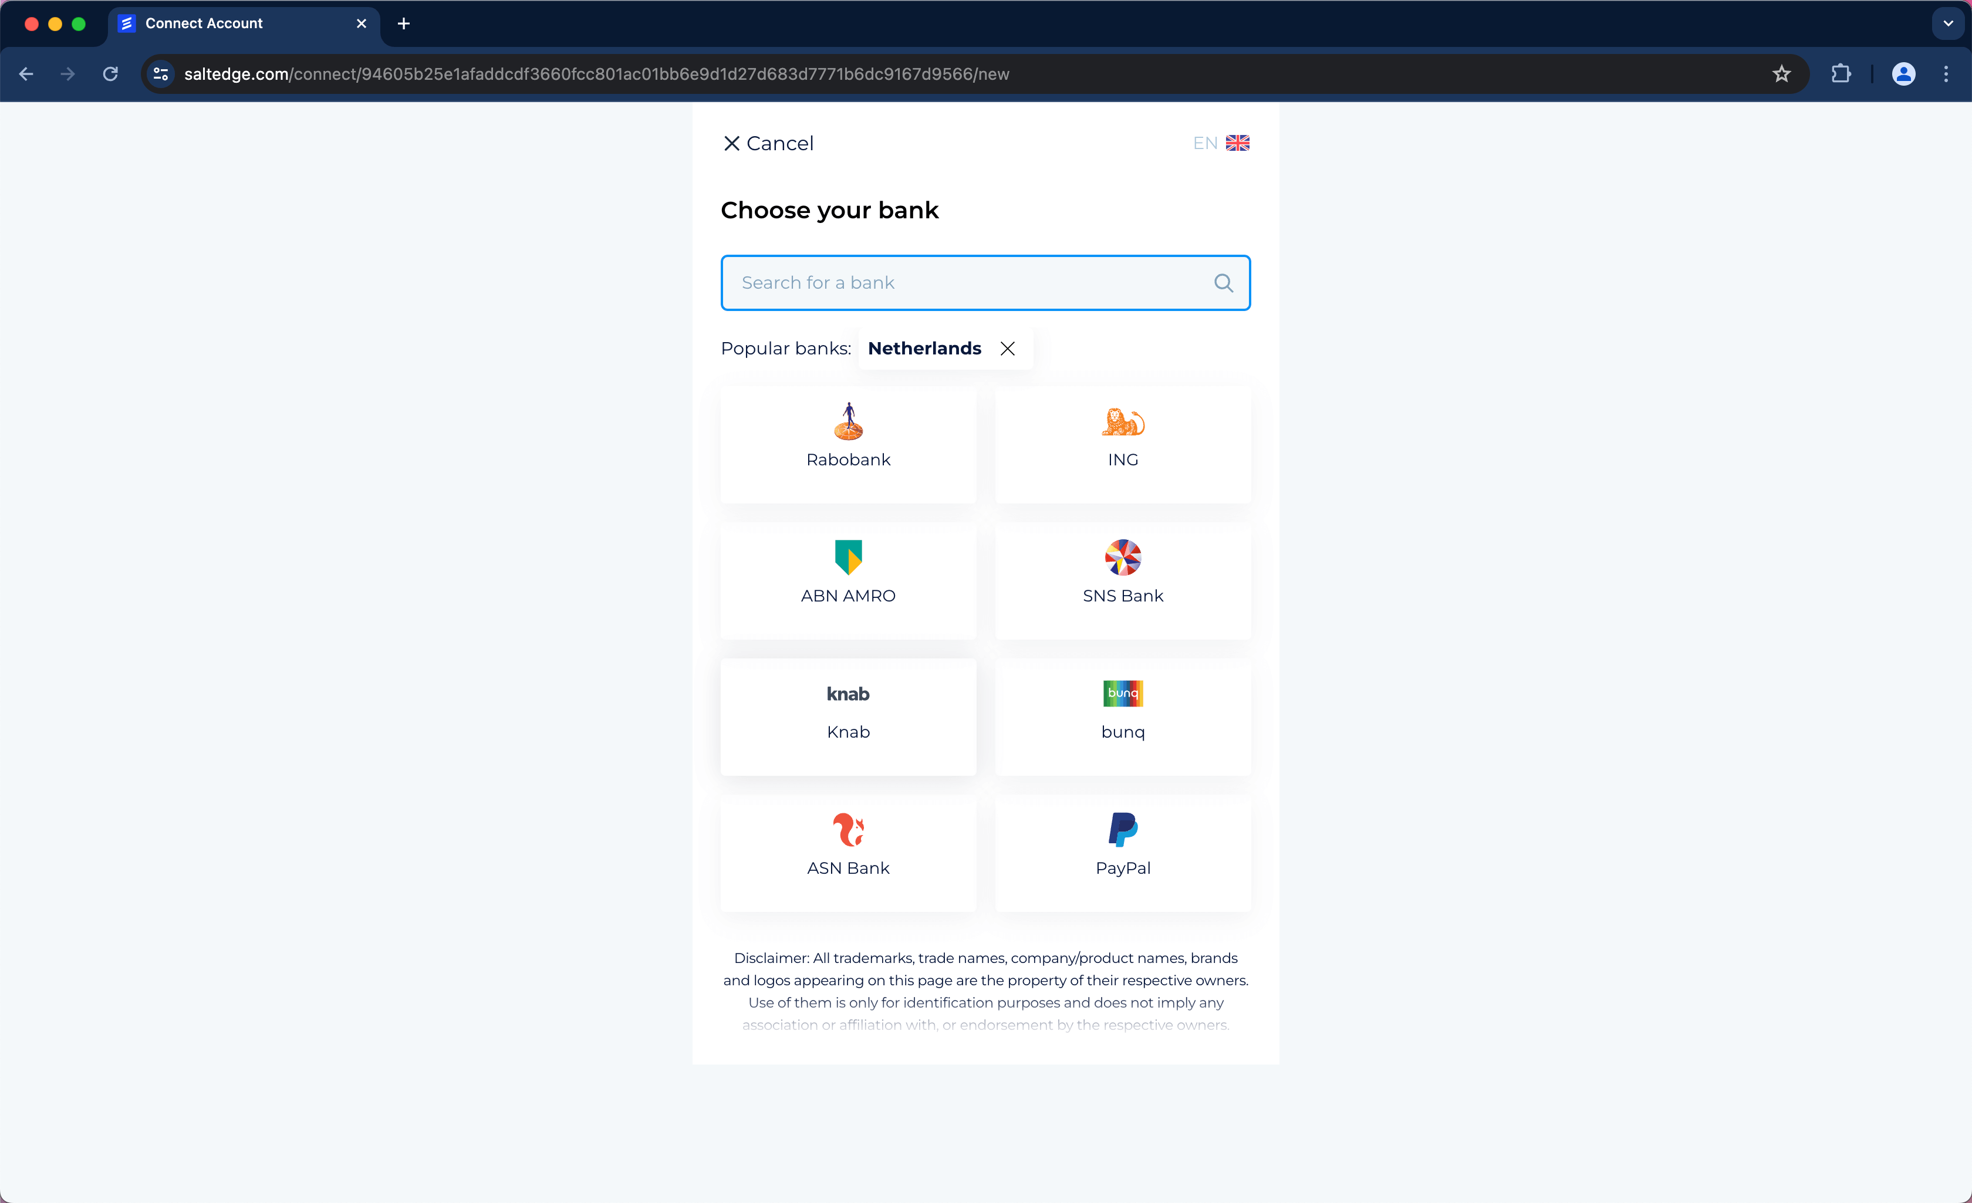The image size is (1972, 1203).
Task: Choose the Rabobank label
Action: pyautogui.click(x=848, y=459)
